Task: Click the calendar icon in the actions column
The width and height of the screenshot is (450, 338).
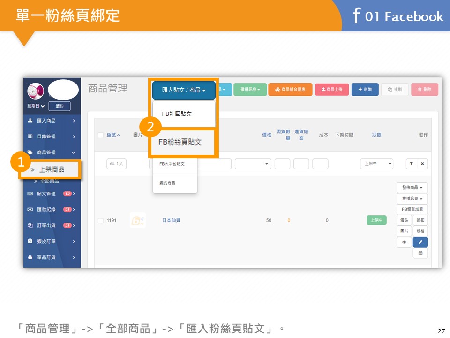Action: click(420, 253)
